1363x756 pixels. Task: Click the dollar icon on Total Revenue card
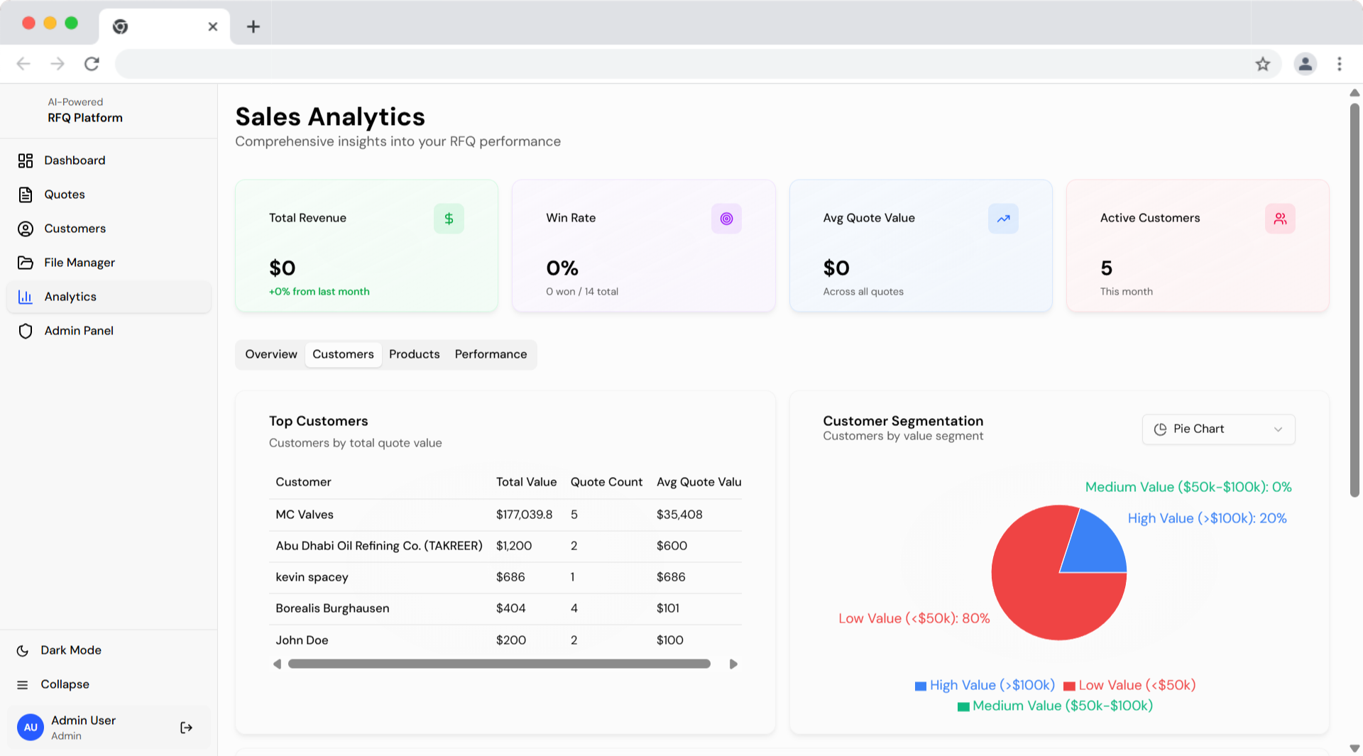point(449,219)
